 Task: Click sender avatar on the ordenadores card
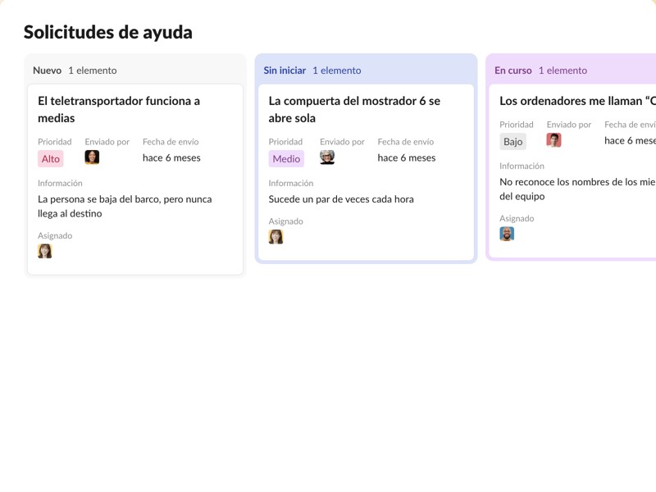554,140
